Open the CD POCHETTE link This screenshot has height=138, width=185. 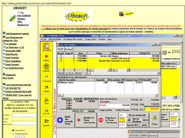pos(13,88)
